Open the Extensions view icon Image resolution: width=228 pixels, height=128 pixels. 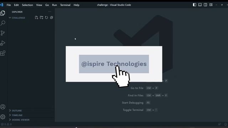(3, 53)
